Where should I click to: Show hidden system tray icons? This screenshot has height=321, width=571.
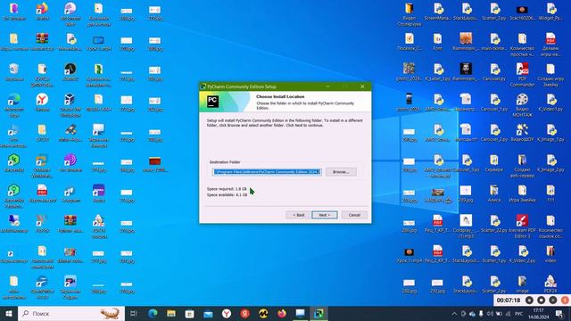[x=454, y=314]
